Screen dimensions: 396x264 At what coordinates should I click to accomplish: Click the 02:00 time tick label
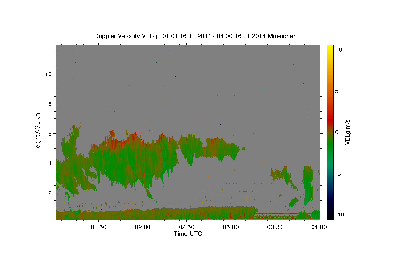coord(143,227)
